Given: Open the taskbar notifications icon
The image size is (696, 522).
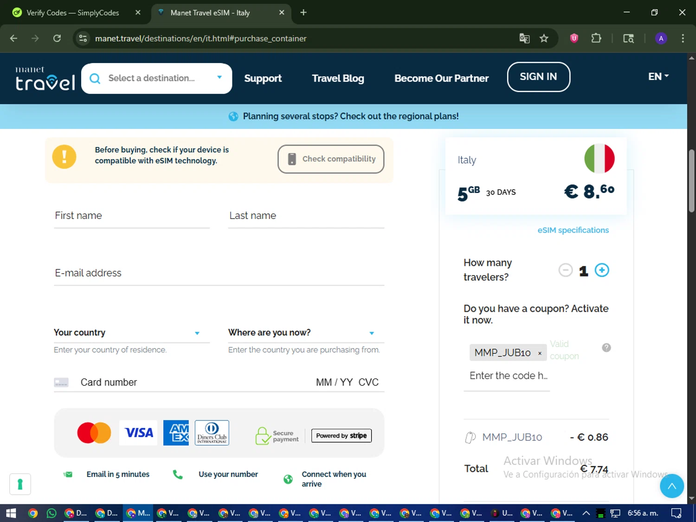Looking at the screenshot, I should pos(677,513).
